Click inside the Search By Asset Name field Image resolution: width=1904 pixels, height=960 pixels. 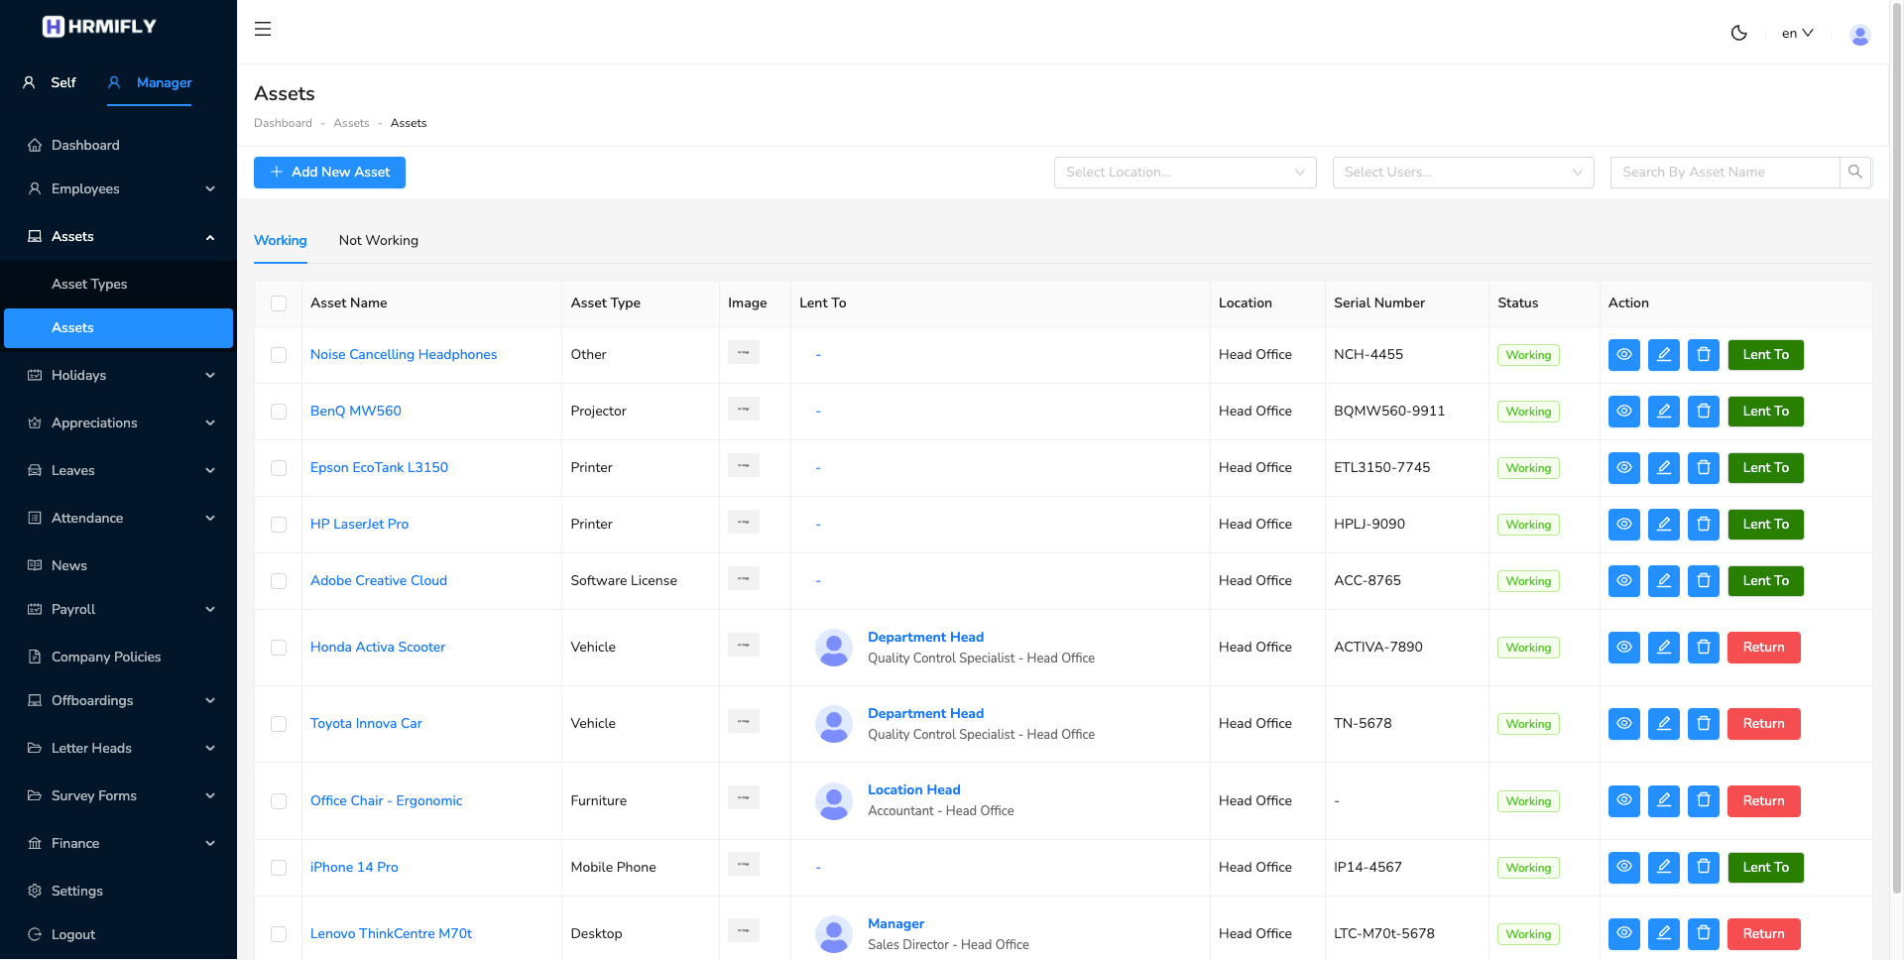click(1725, 172)
